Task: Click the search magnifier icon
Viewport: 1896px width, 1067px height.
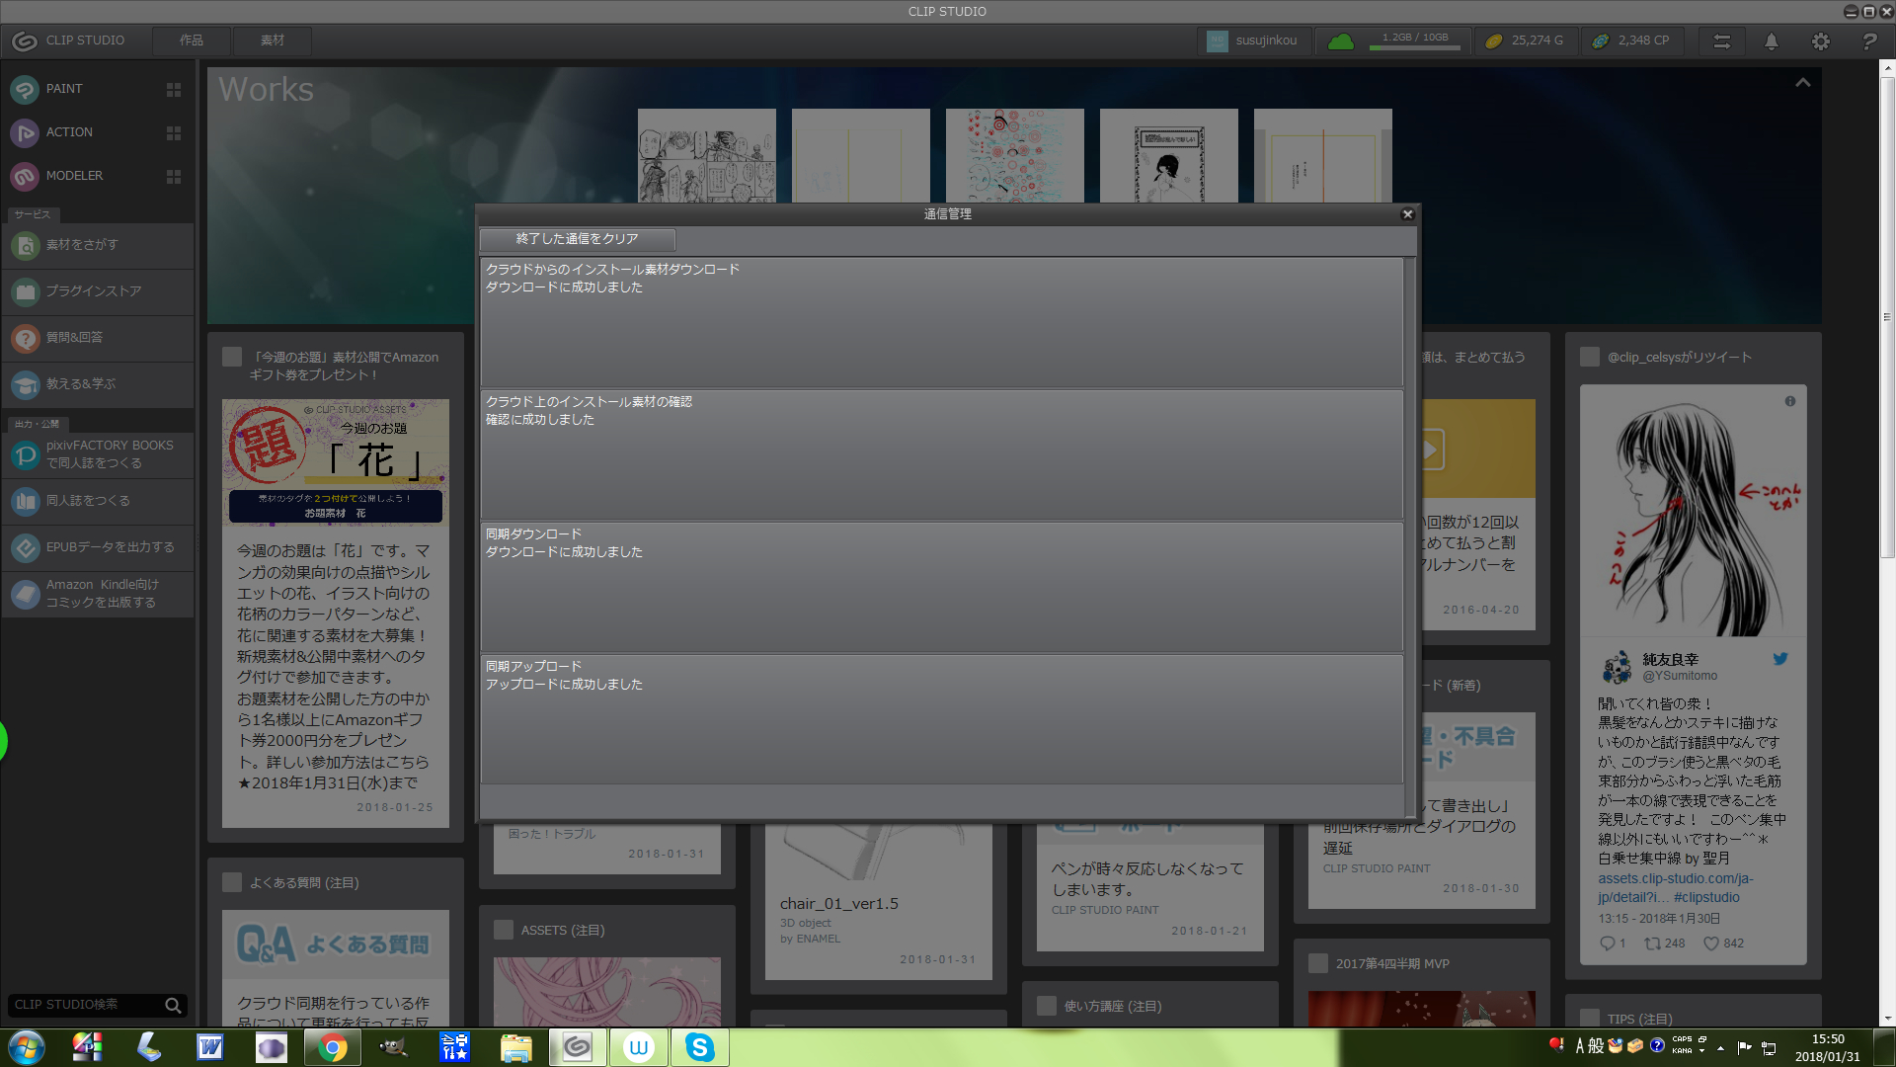Action: [173, 1005]
